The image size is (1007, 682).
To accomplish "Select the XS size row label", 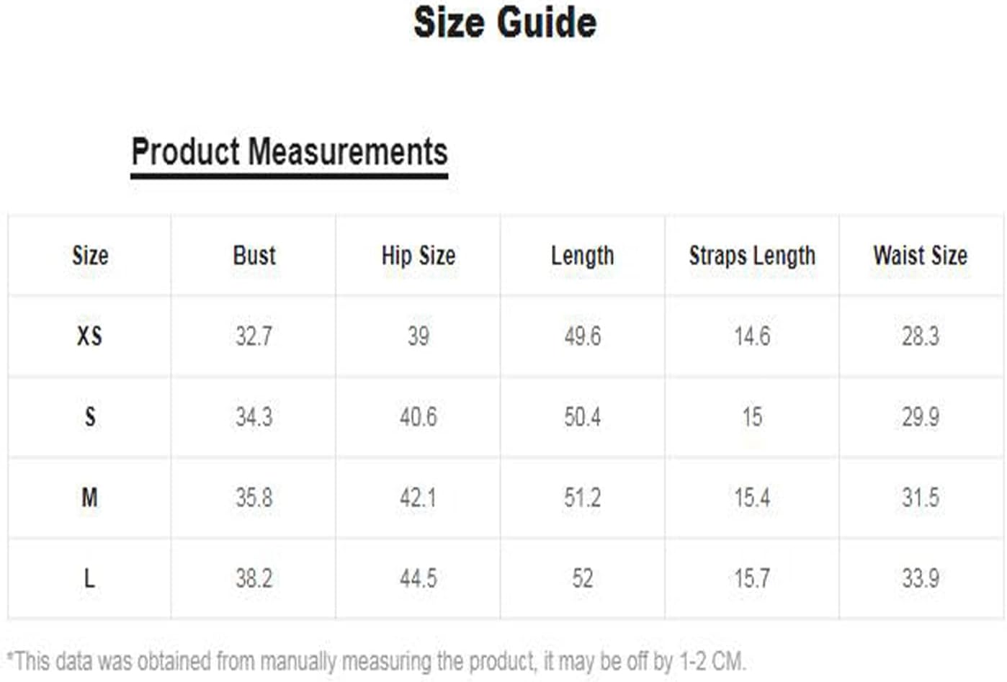I will (90, 336).
